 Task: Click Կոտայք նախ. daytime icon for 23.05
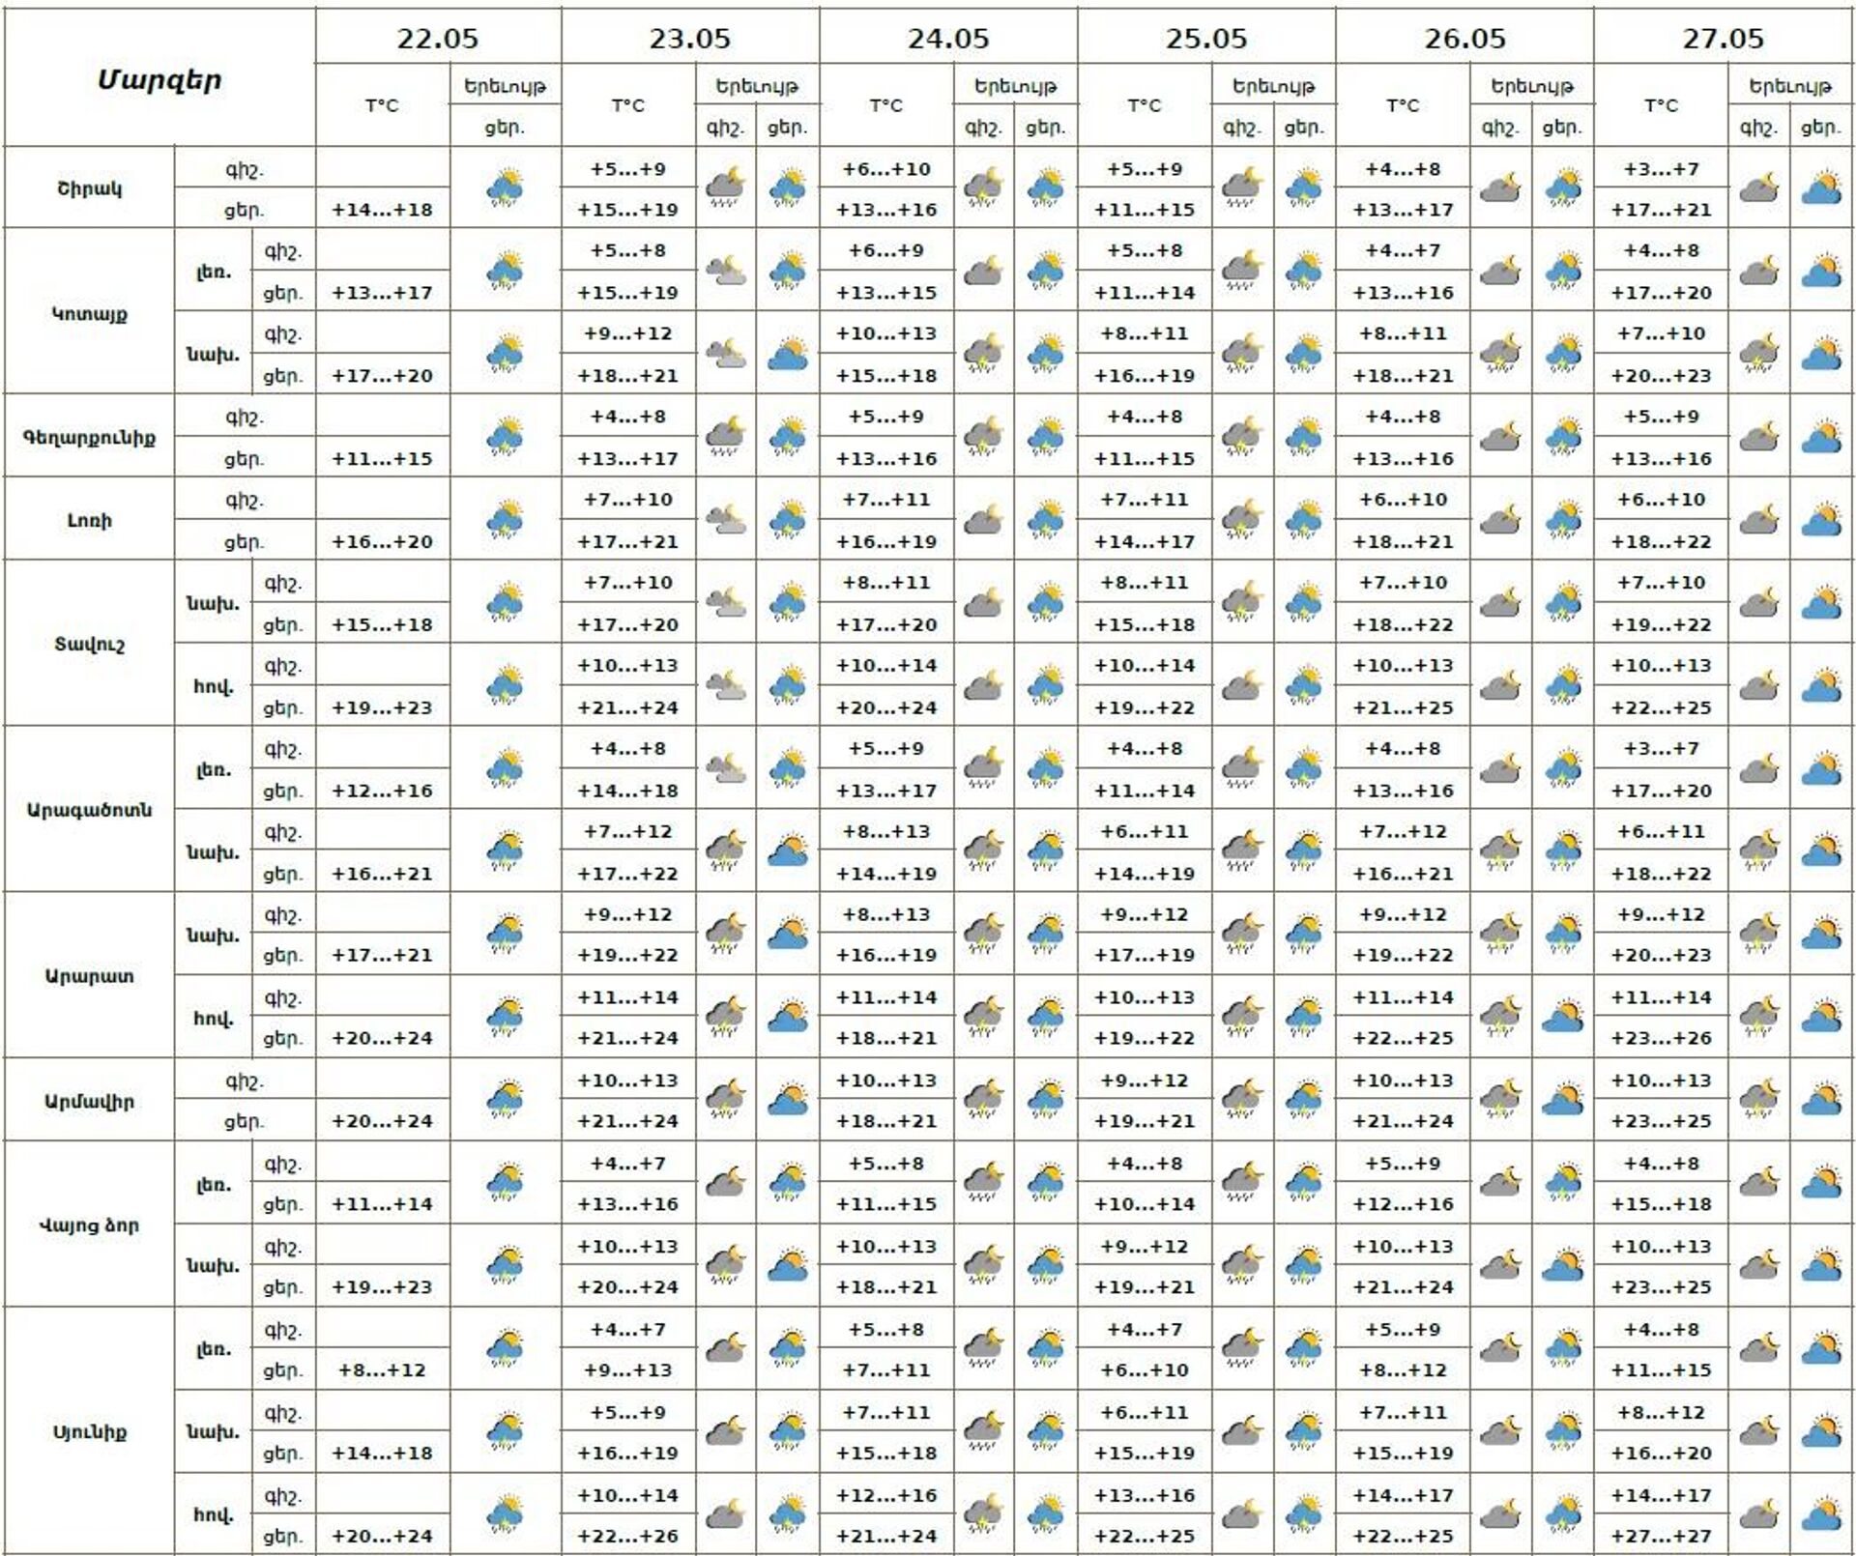(x=788, y=354)
